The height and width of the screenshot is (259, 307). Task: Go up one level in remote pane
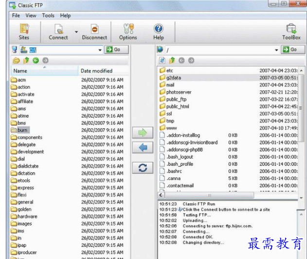pos(172,60)
